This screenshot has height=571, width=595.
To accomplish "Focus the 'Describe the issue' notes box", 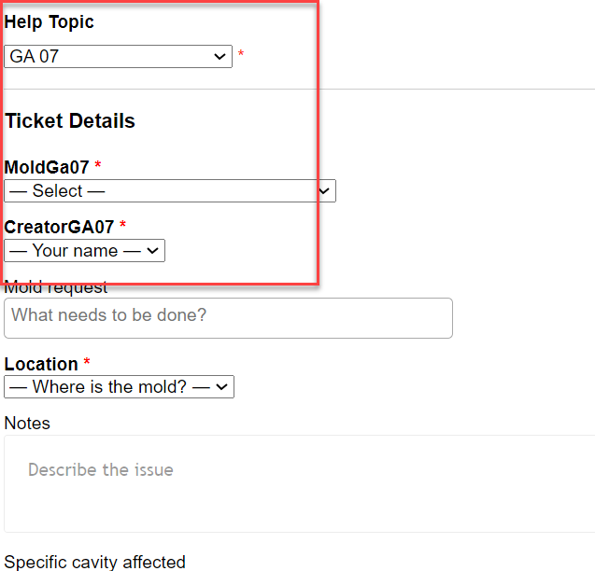I will 299,483.
